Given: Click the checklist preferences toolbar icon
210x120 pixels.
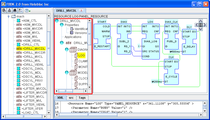Looking at the screenshot, I should tap(20, 10).
